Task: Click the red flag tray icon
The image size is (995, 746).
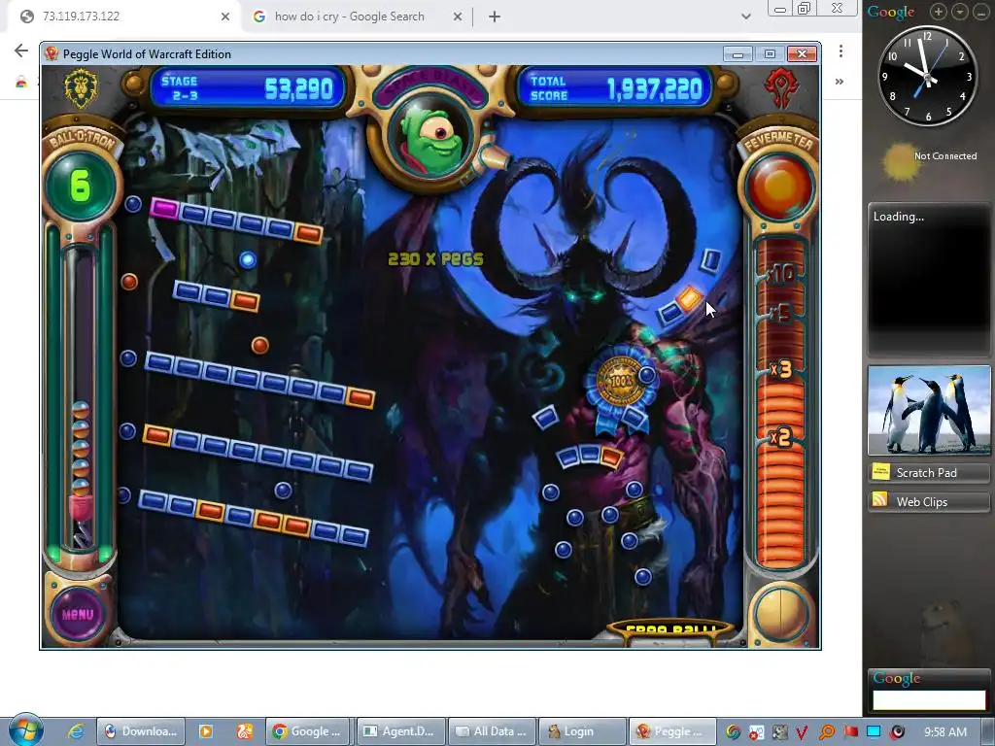Action: (851, 732)
